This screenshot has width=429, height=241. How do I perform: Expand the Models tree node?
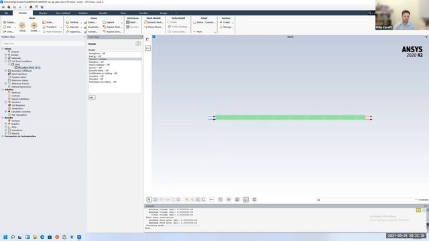point(6,55)
